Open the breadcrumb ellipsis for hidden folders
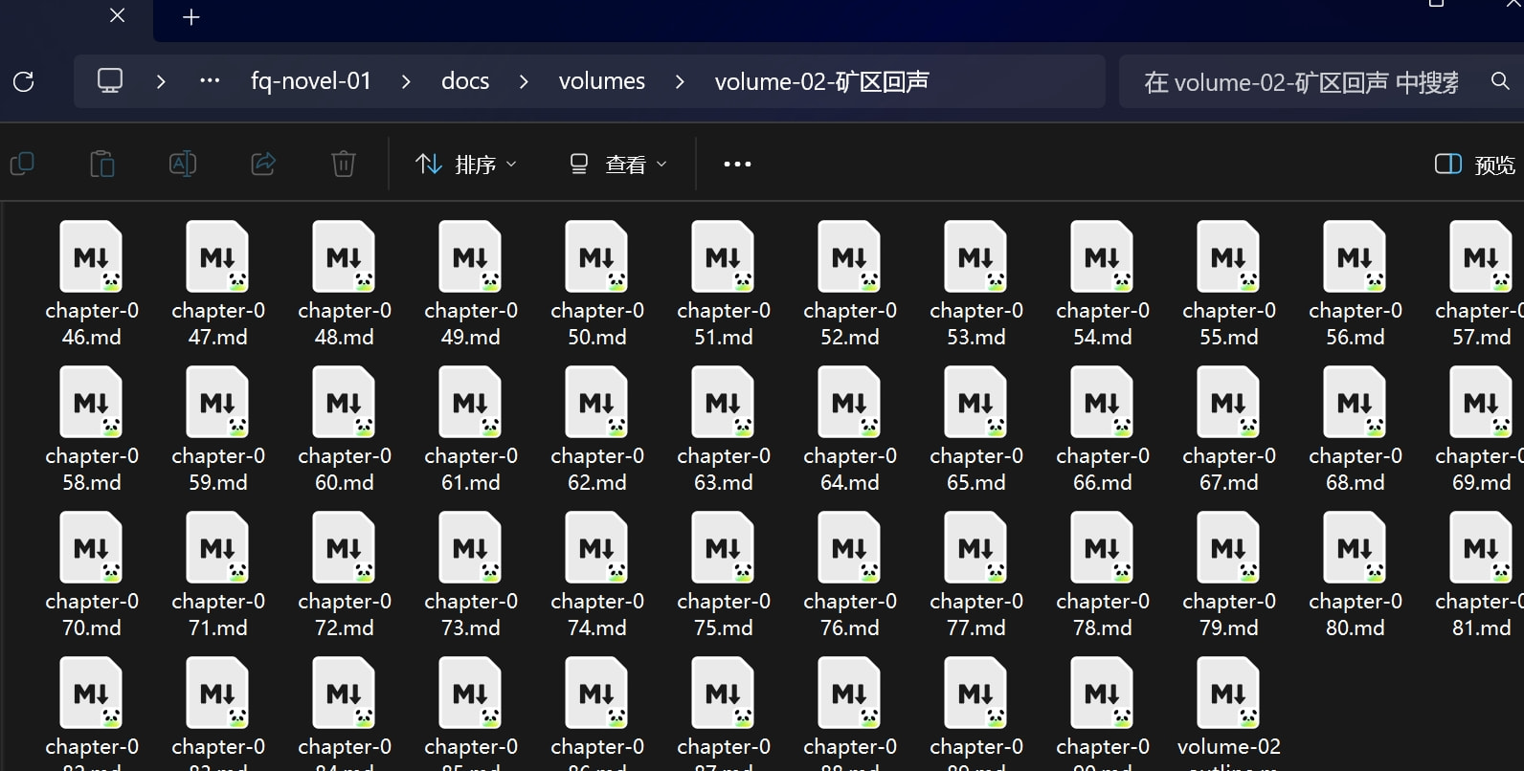Image resolution: width=1524 pixels, height=771 pixels. (x=210, y=80)
